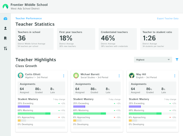Open the dashboard gauge sidebar icon
The height and width of the screenshot is (136, 183).
5,19
